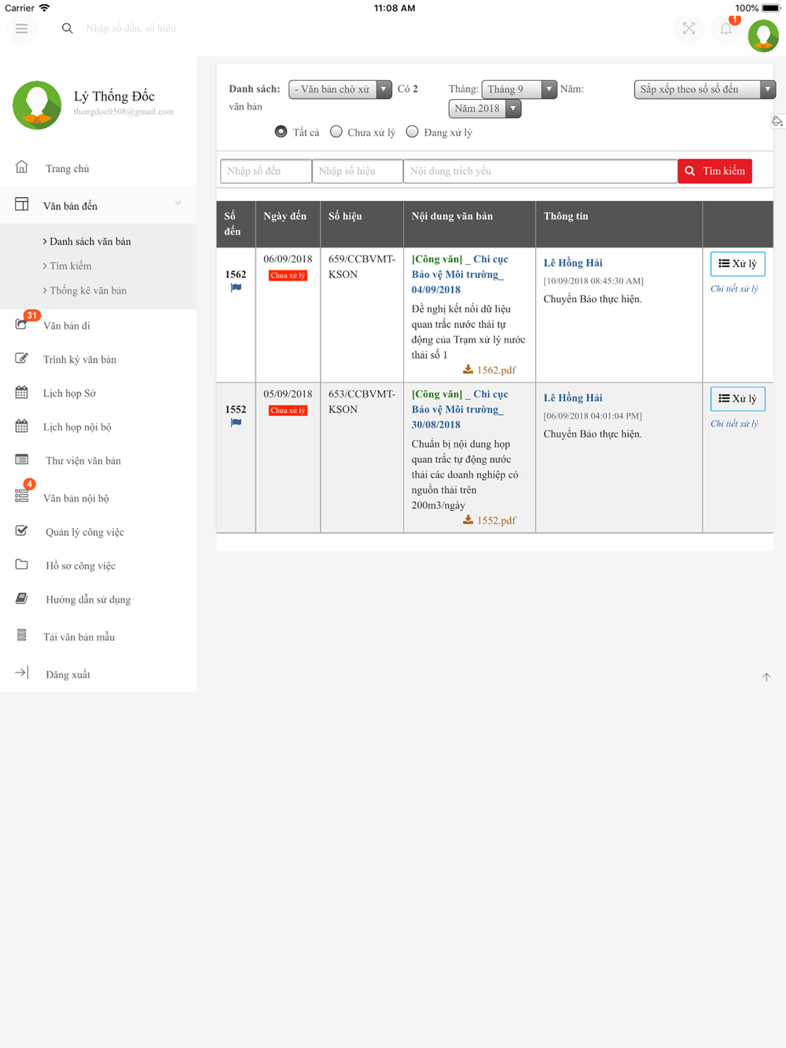Open the hamburger menu icon

point(21,29)
